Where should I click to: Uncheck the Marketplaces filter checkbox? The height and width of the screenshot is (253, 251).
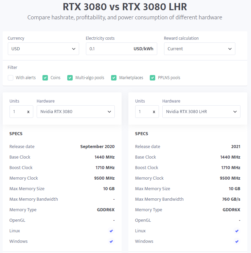click(114, 78)
